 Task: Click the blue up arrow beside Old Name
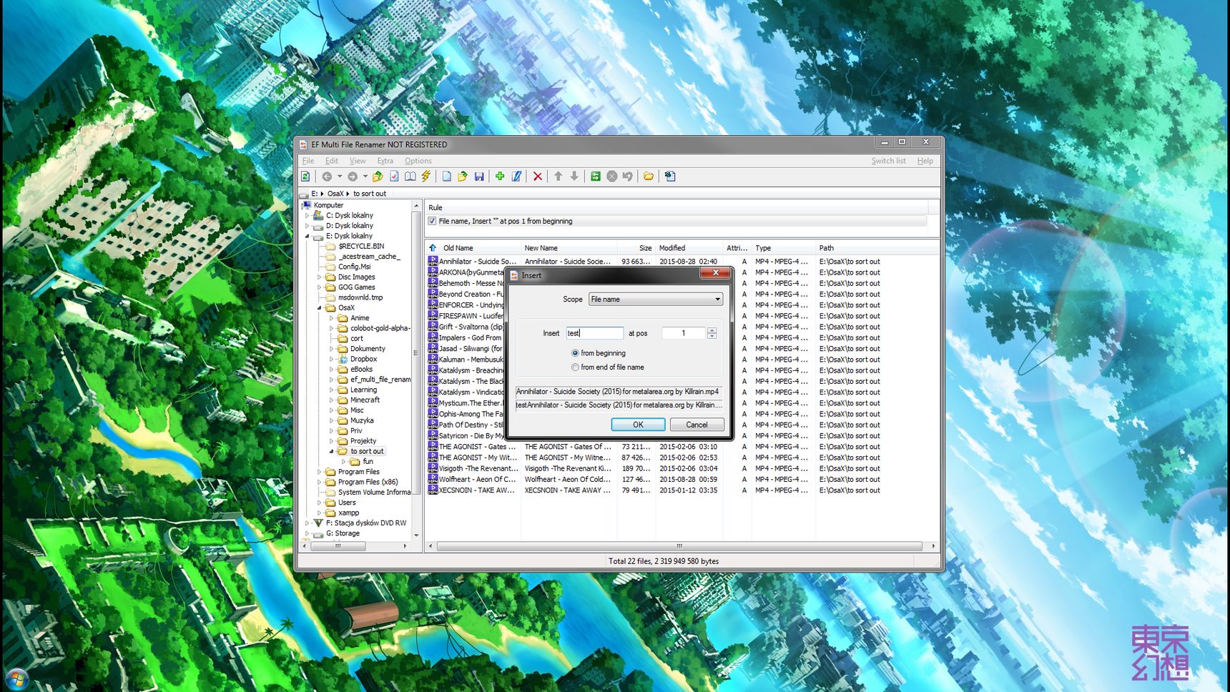(x=433, y=248)
